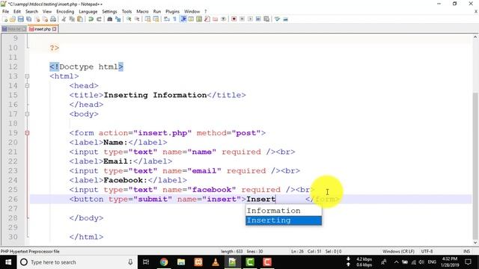The height and width of the screenshot is (269, 479).
Task: Toggle Word Wrap in the toolbar
Action: point(167,19)
